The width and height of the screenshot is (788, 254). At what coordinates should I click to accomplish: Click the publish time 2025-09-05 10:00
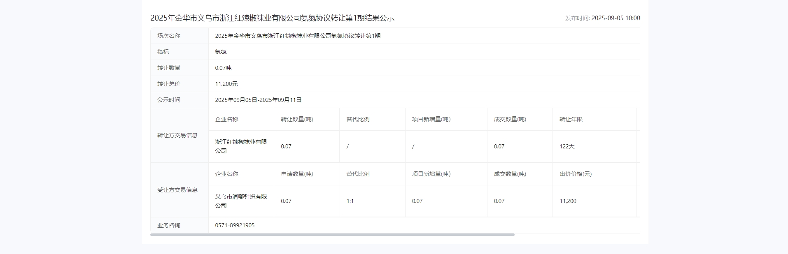click(615, 18)
